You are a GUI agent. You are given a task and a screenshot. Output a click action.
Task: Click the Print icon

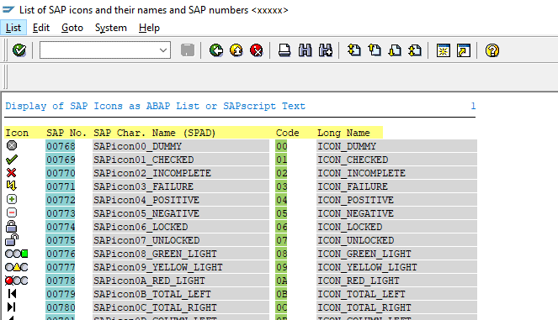click(x=284, y=50)
